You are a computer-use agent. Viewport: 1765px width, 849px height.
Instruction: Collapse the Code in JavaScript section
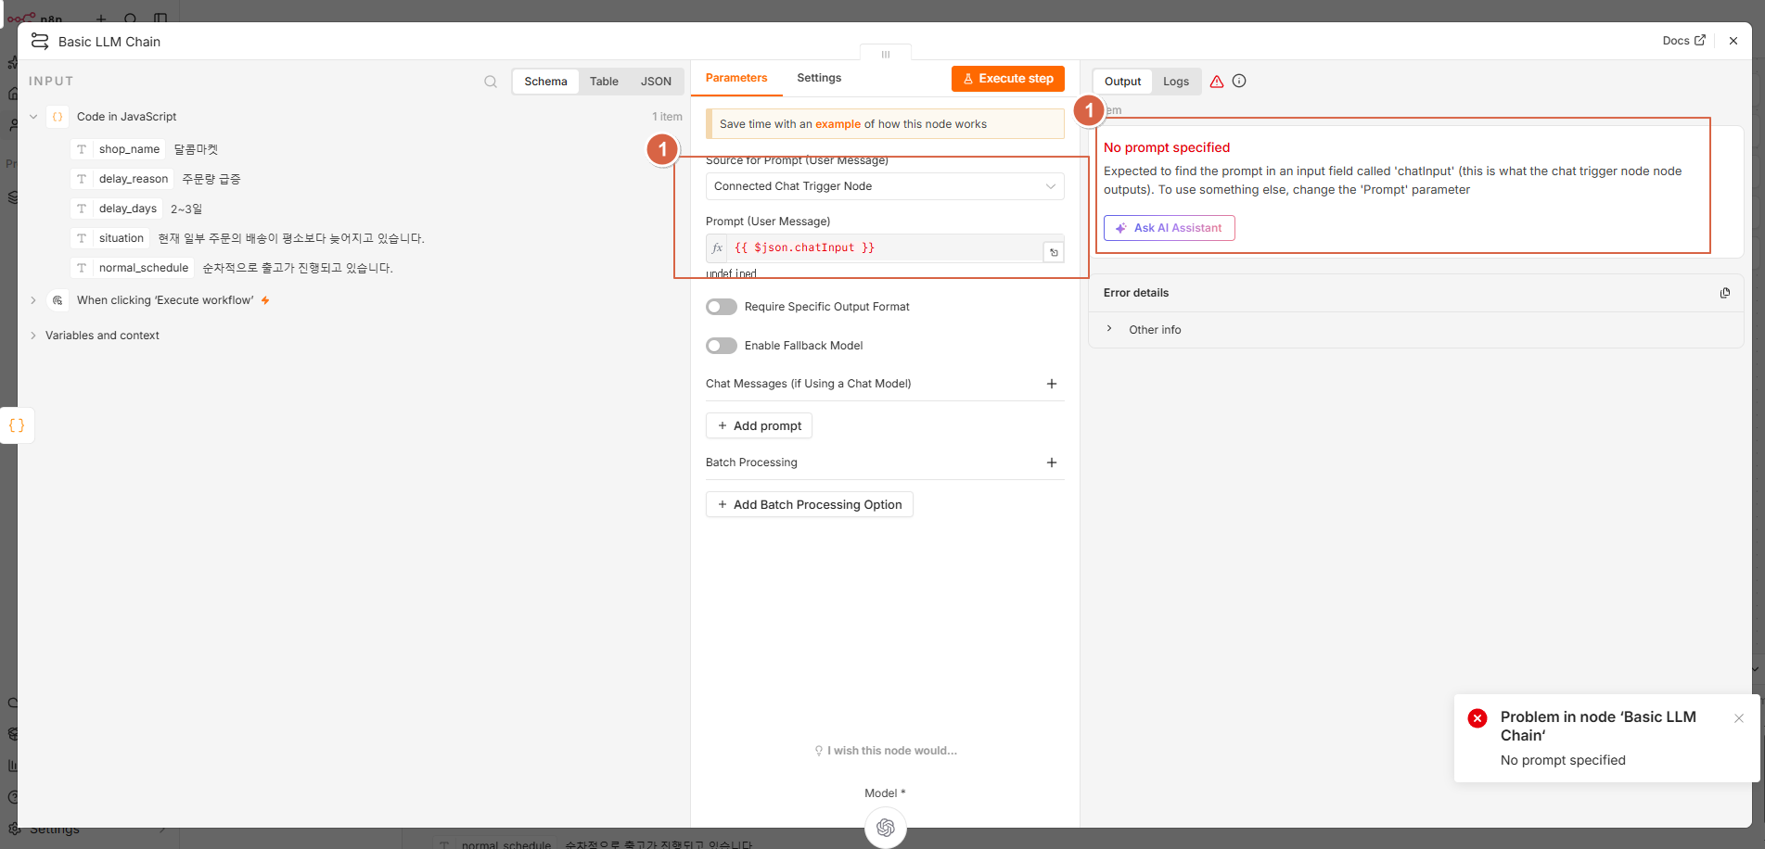point(33,117)
